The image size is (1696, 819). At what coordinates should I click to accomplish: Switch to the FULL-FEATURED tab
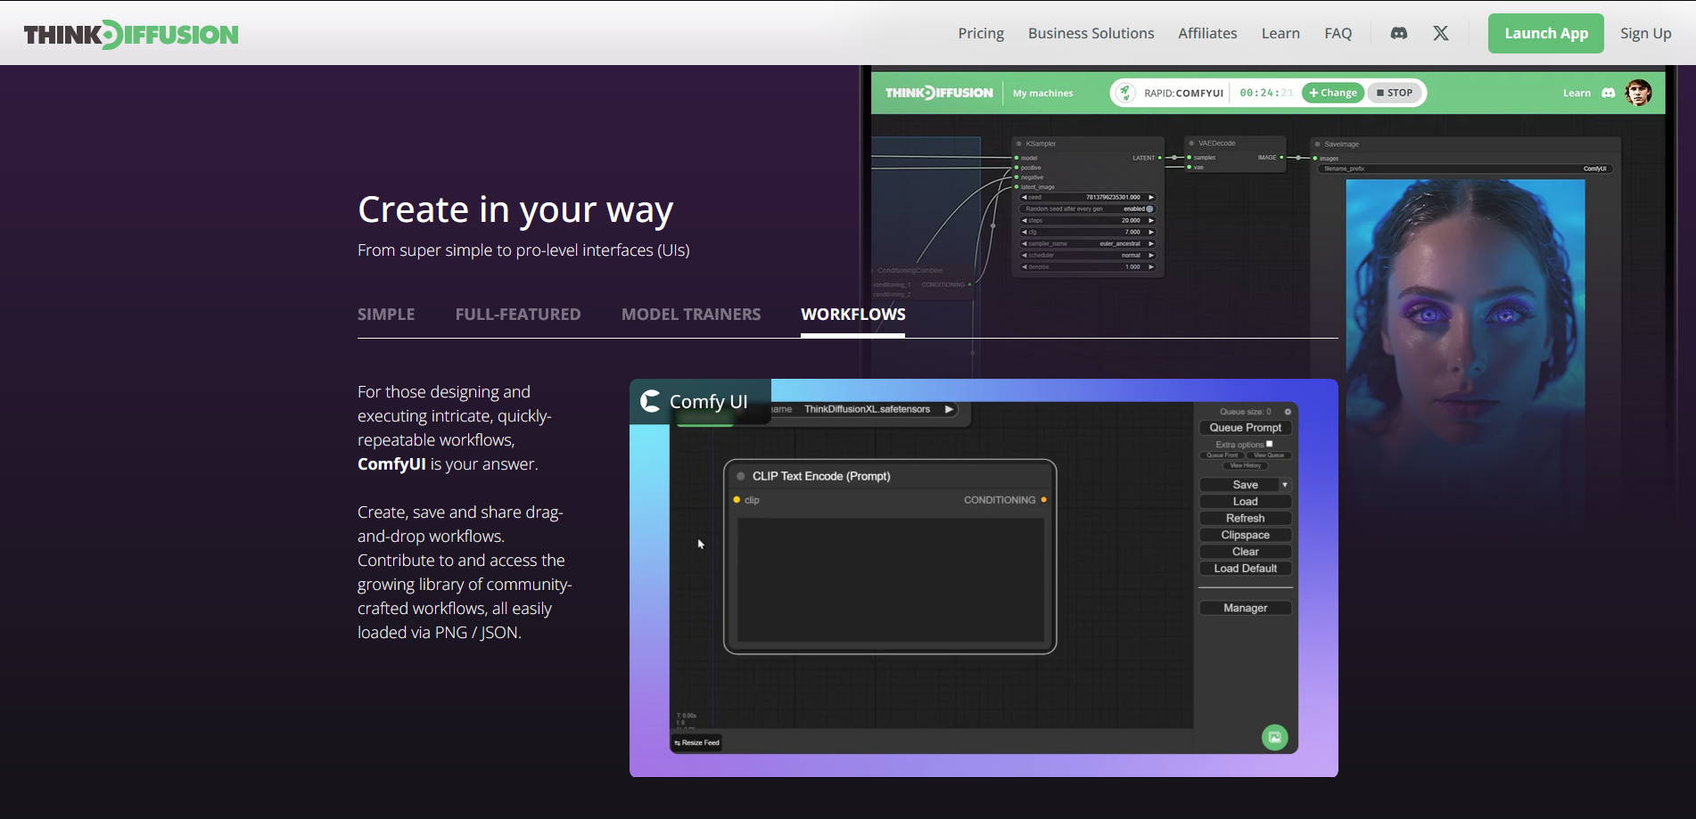[x=518, y=314]
